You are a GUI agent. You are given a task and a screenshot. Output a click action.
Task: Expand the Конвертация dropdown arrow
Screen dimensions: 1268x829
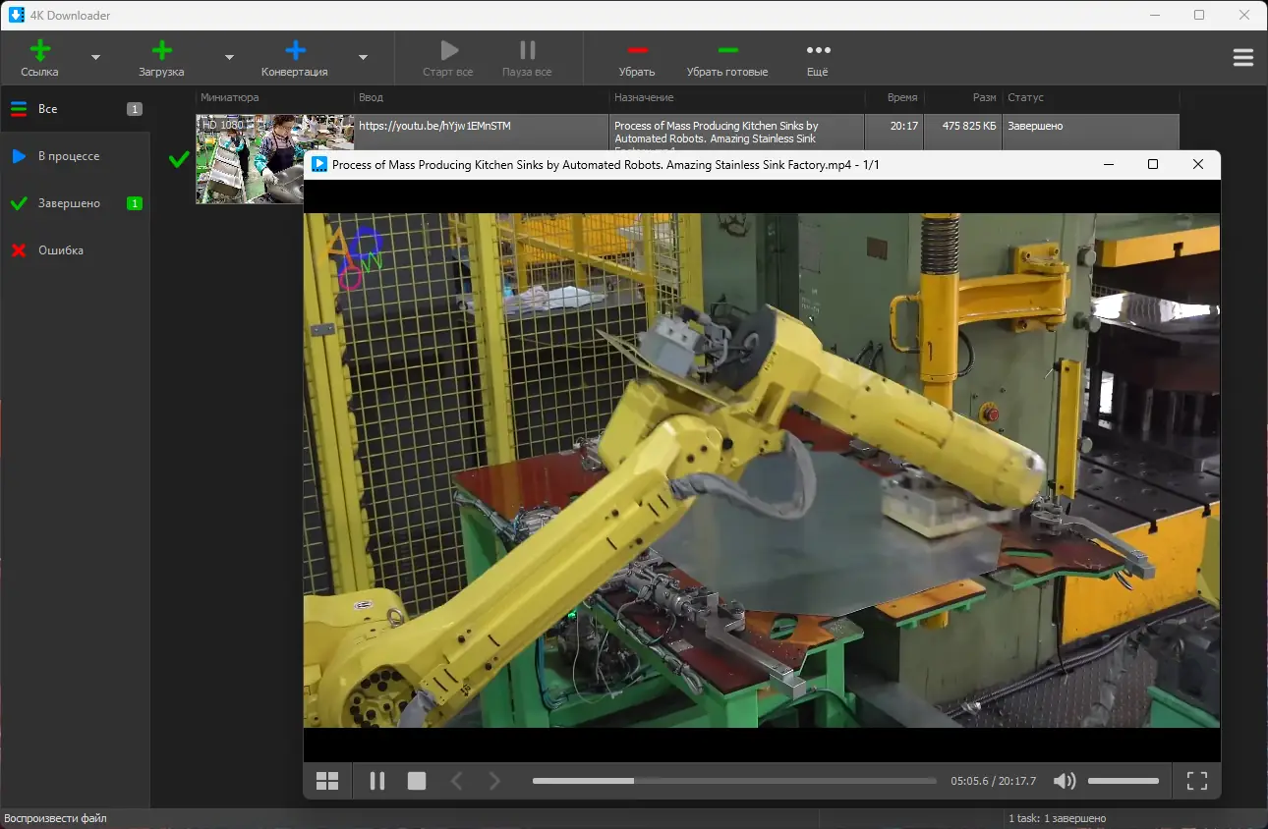[x=363, y=58]
